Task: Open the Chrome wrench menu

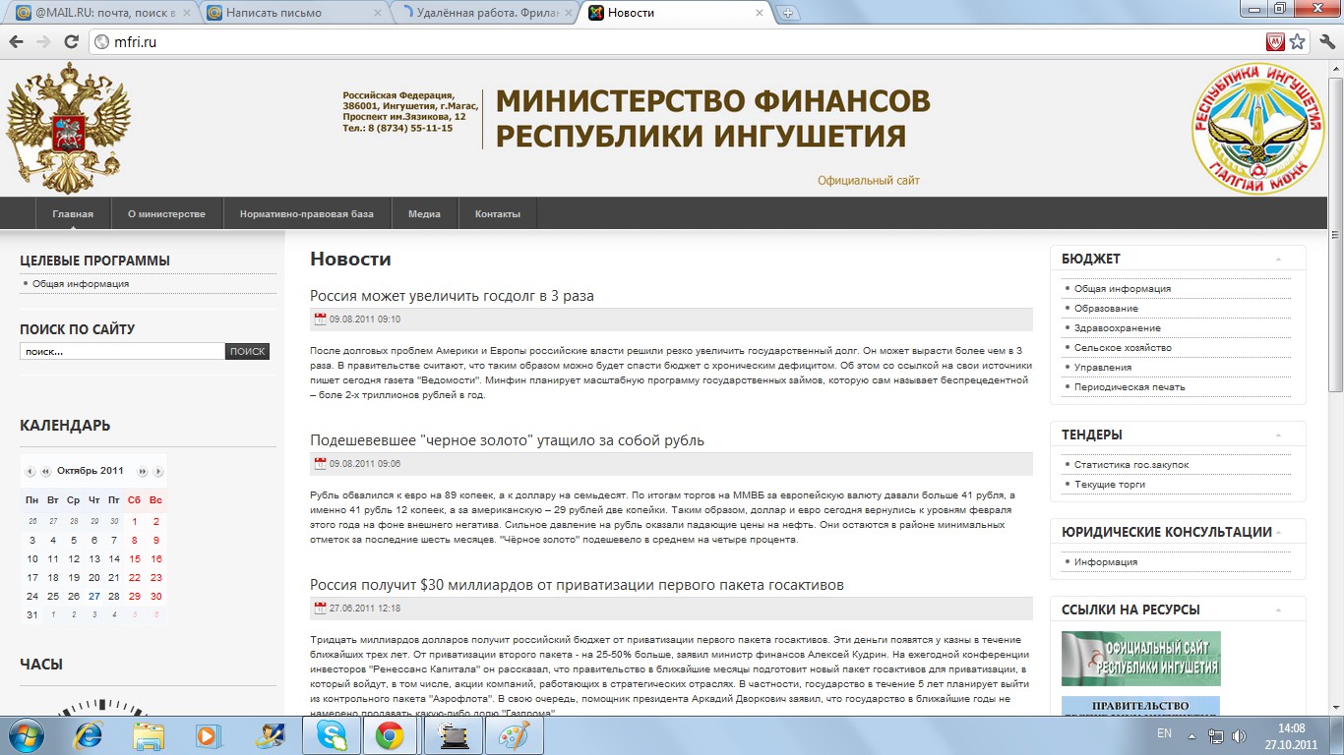Action: (1326, 42)
